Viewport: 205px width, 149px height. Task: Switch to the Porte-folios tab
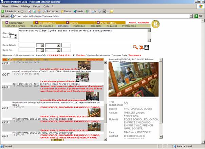coord(110,23)
